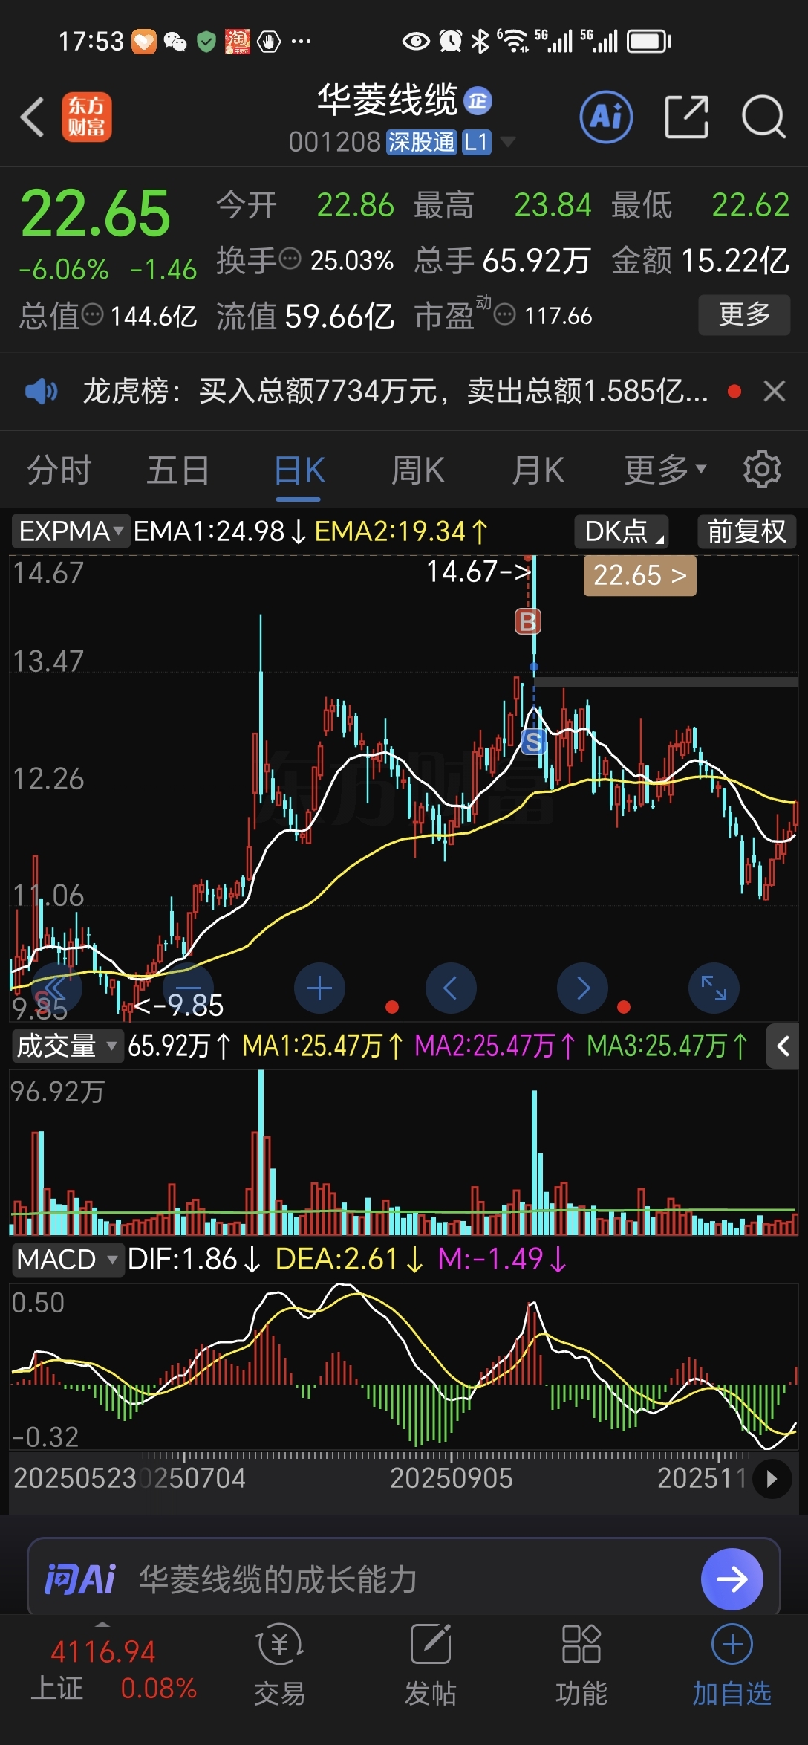Zoom in chart with plus button
Image resolution: width=808 pixels, height=1745 pixels.
click(319, 988)
